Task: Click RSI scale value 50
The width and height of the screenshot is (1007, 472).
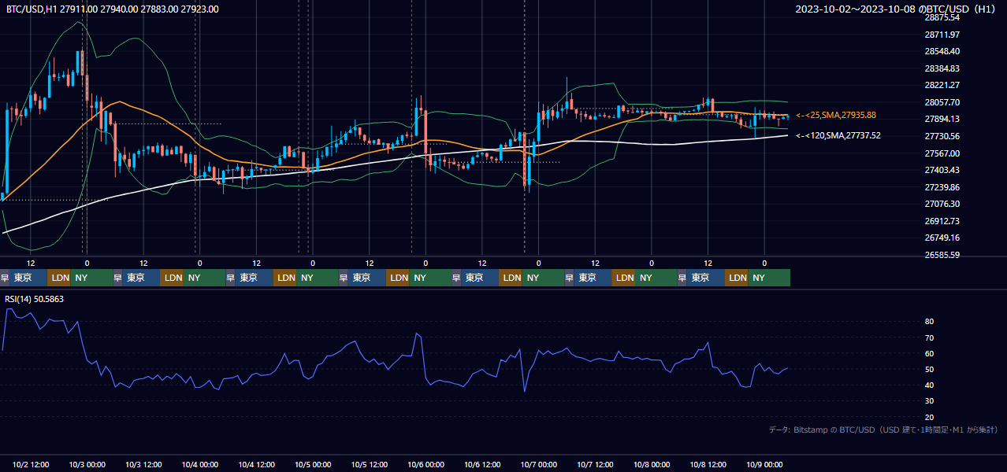Action: pyautogui.click(x=930, y=369)
